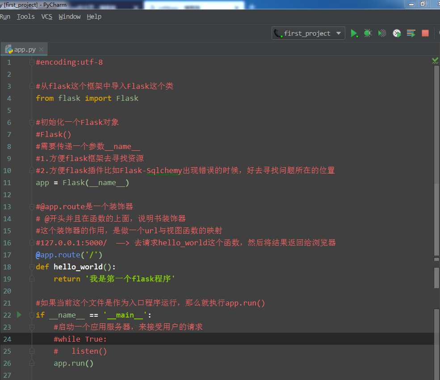
Task: Close the app.py tab
Action: click(42, 50)
